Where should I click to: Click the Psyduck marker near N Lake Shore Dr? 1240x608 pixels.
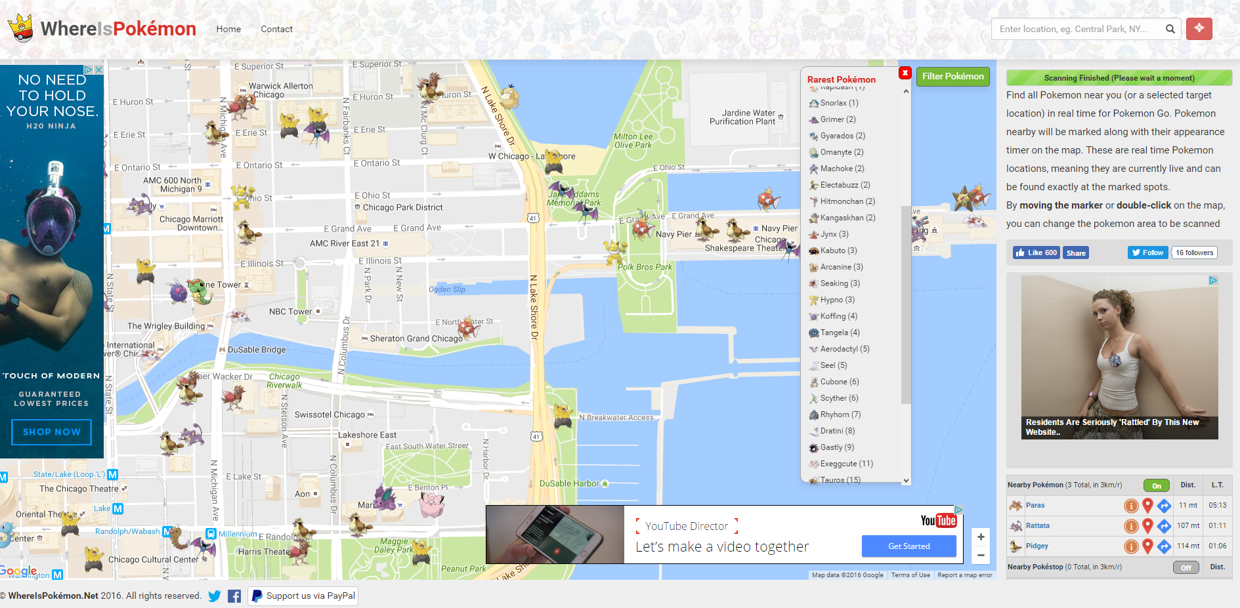pyautogui.click(x=509, y=96)
